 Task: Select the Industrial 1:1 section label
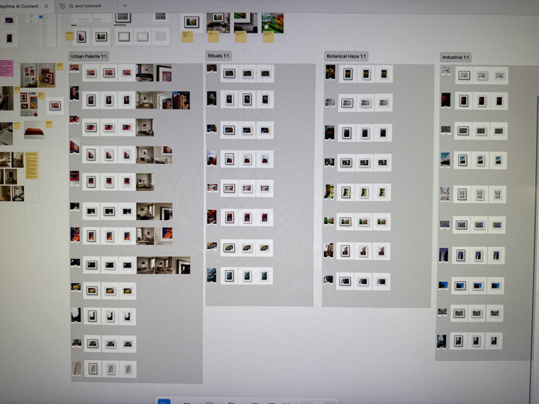(456, 57)
